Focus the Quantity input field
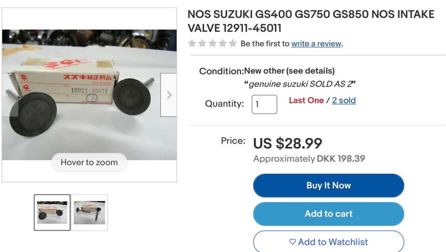 [264, 104]
